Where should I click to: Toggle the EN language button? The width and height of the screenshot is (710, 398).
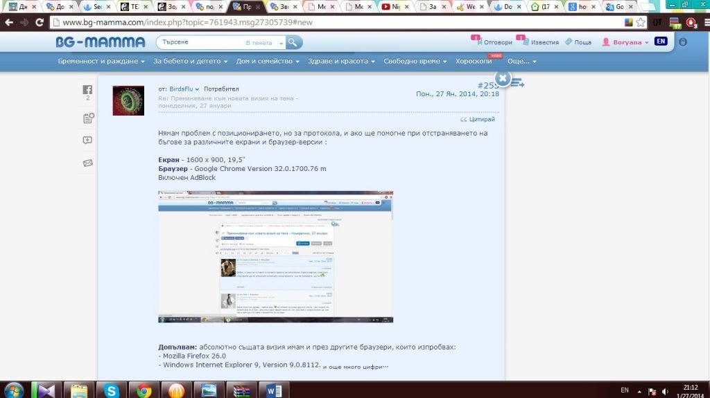click(x=661, y=42)
